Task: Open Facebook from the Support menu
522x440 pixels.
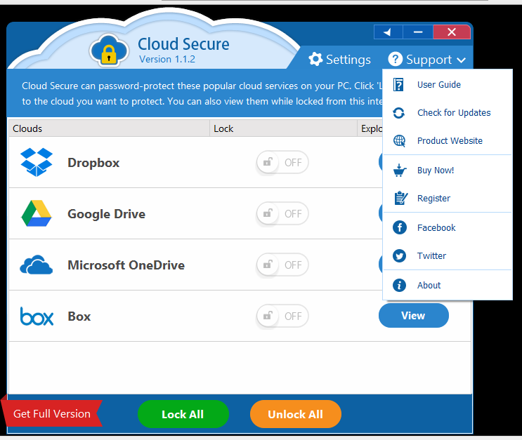Action: click(x=448, y=228)
